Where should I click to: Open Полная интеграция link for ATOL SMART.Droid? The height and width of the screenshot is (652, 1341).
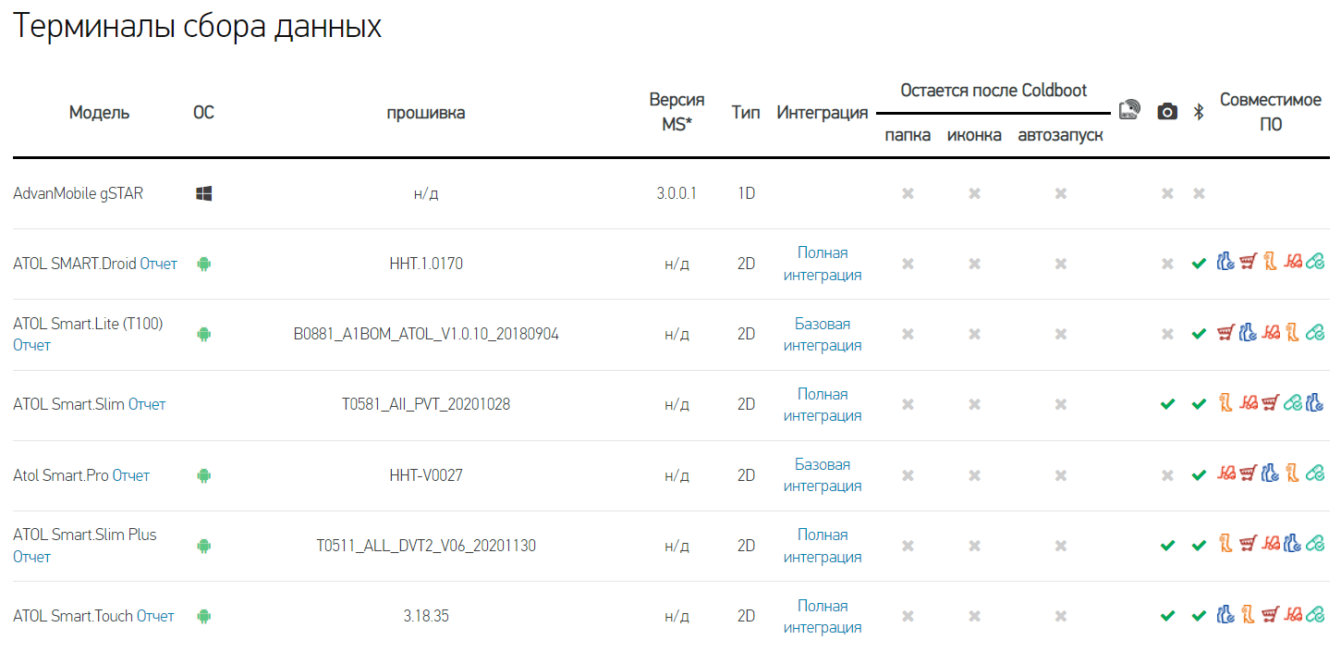pyautogui.click(x=823, y=264)
